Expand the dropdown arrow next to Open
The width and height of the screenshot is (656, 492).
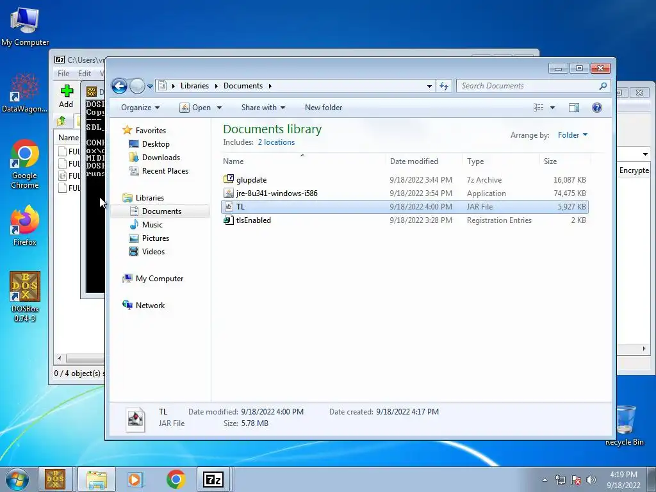pyautogui.click(x=219, y=108)
